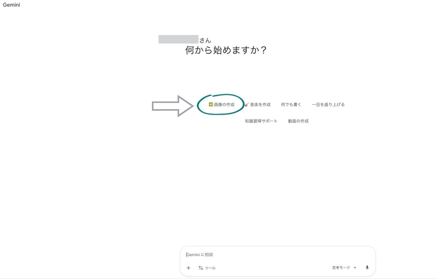This screenshot has width=437, height=279.
Task: Click the plus add-file icon
Action: [x=188, y=268]
